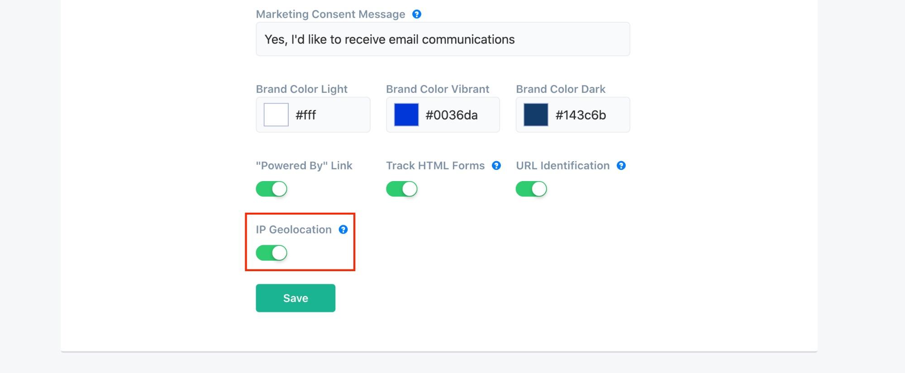Edit the #fff hex value field
The height and width of the screenshot is (373, 905).
330,115
